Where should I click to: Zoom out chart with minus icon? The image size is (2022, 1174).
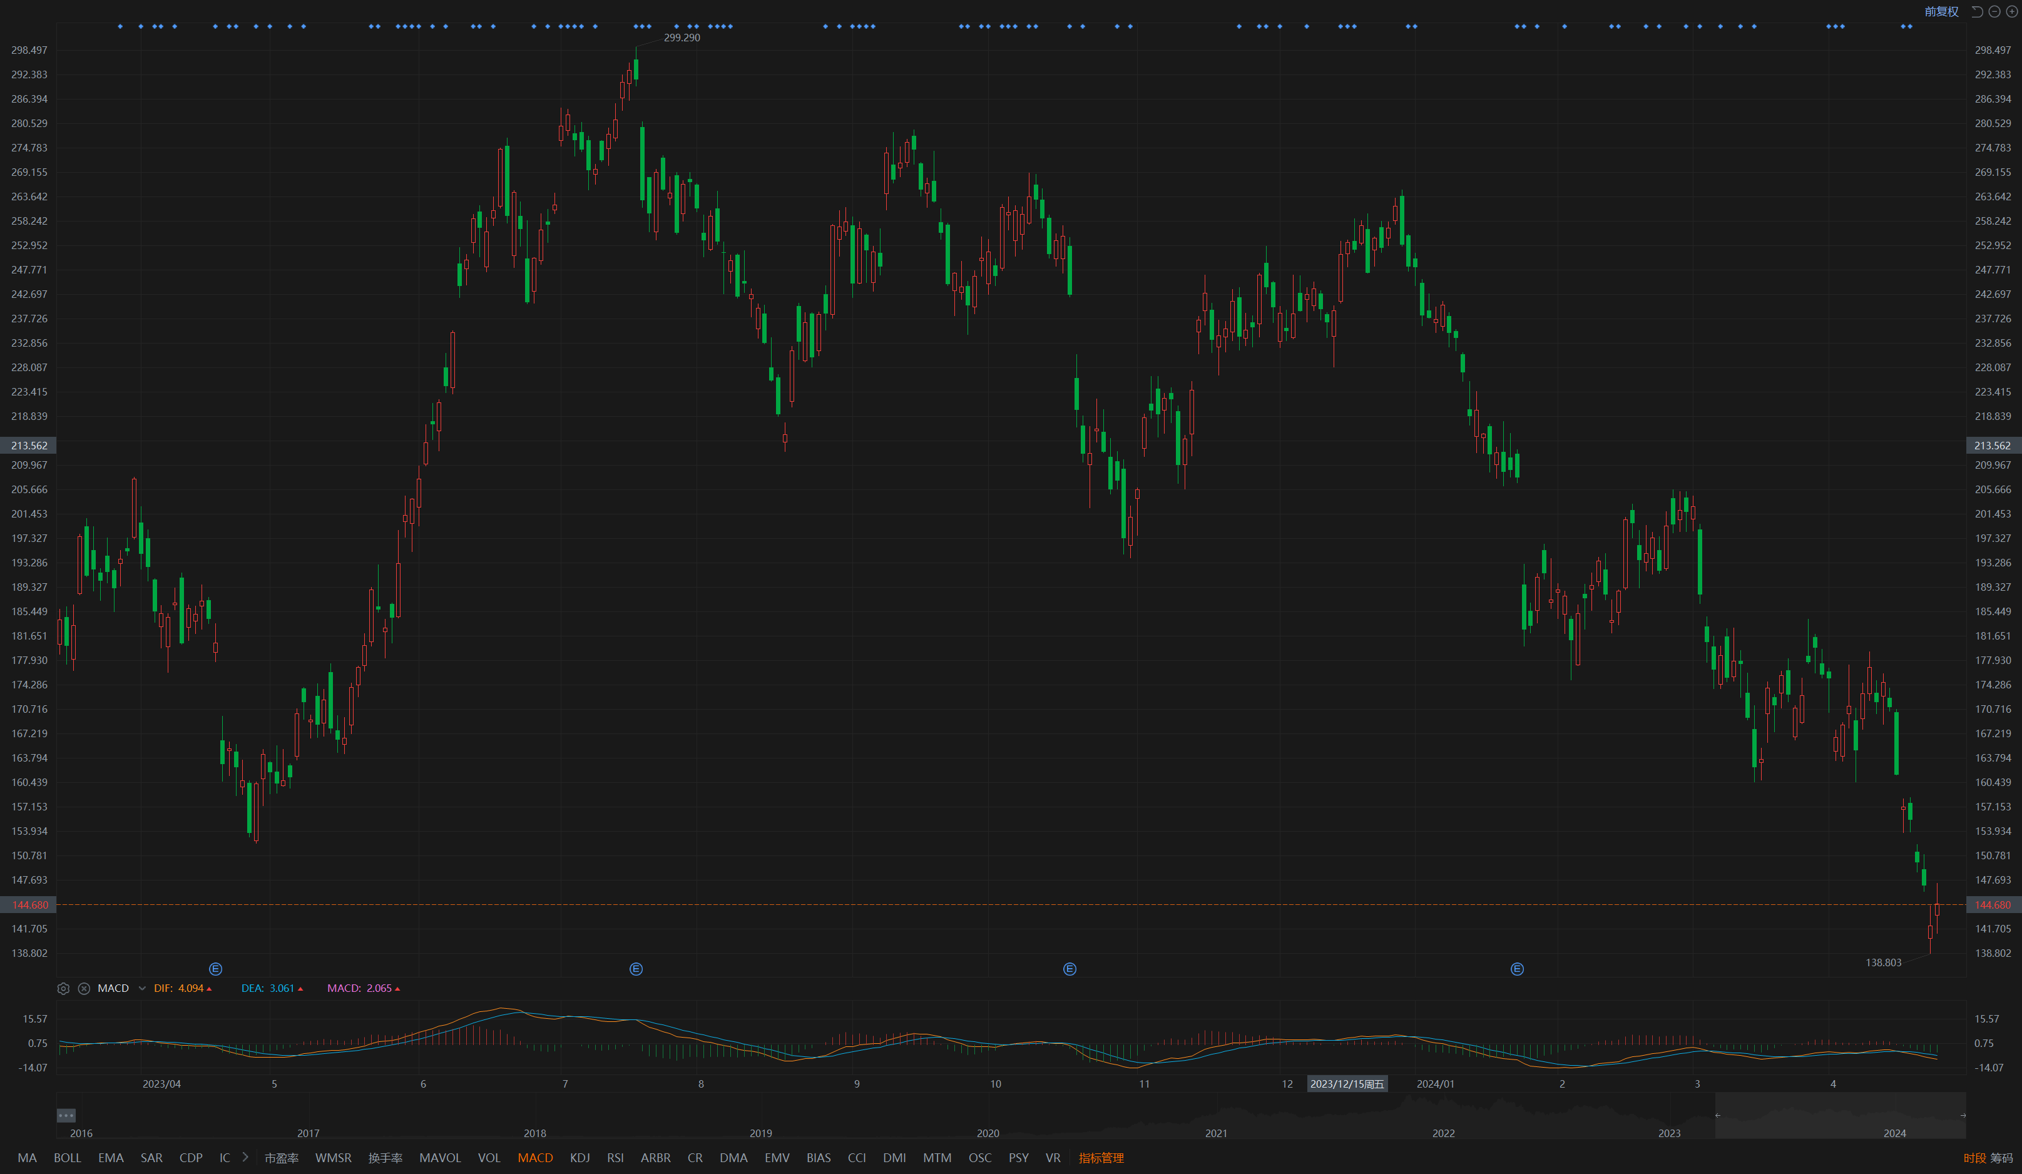point(1994,11)
